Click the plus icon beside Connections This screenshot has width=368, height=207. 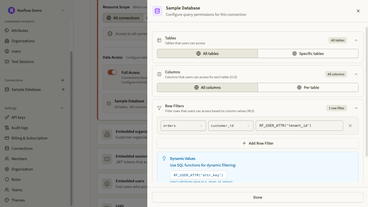[x=63, y=80]
